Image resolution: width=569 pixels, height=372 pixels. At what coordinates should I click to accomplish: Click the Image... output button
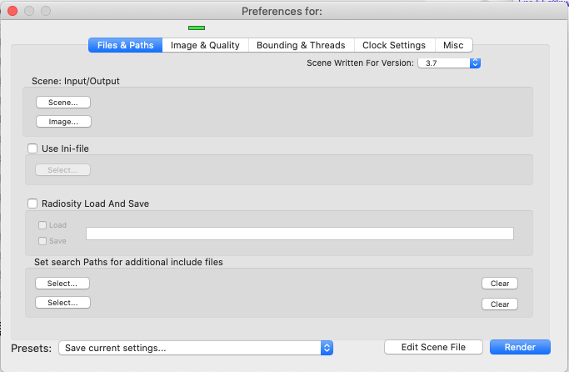tap(62, 121)
